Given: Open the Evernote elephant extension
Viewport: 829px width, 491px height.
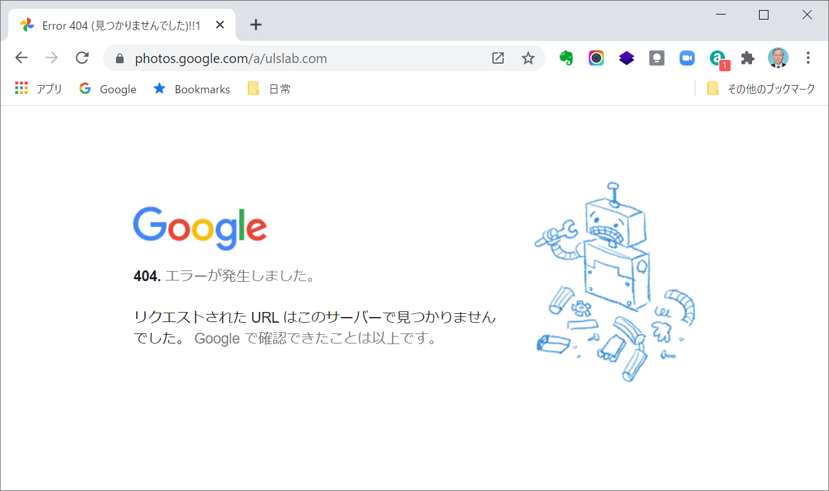Looking at the screenshot, I should [566, 59].
